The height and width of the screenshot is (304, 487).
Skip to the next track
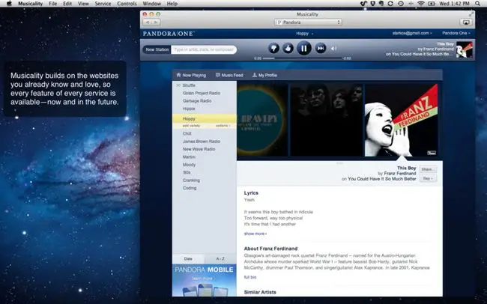[x=321, y=49]
